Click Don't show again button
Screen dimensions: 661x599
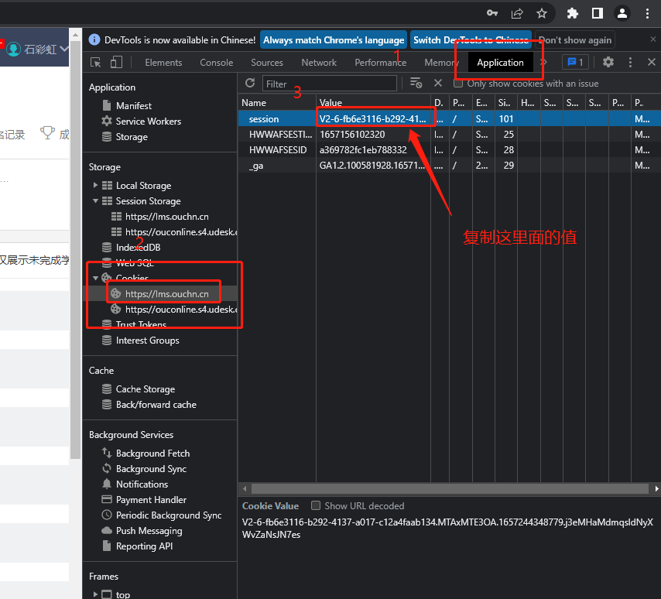[575, 40]
